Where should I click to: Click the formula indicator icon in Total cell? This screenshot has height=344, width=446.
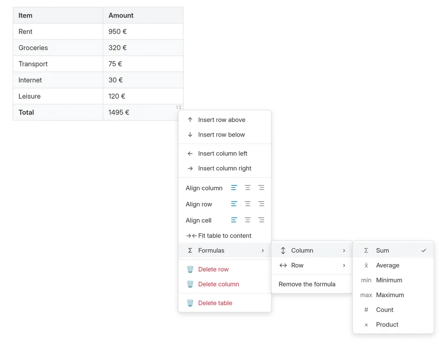coord(179,107)
